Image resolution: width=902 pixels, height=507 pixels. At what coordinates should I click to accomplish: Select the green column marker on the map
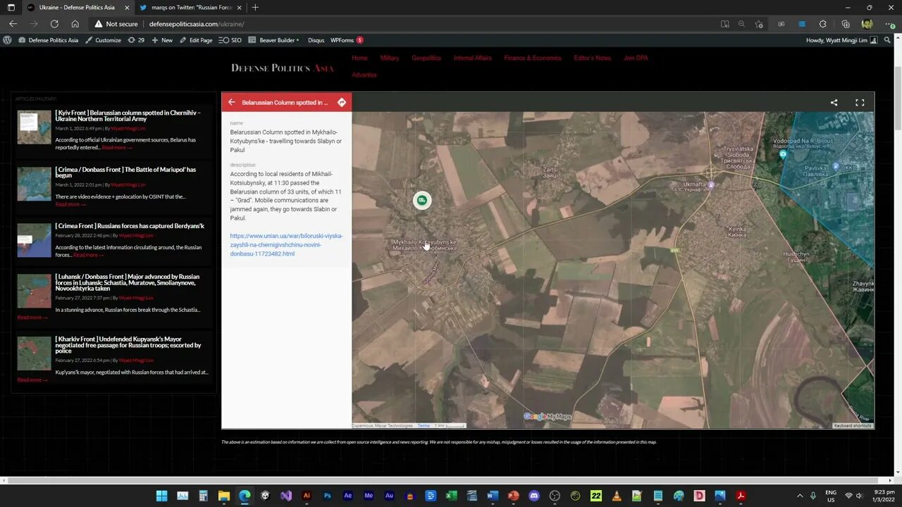coord(421,201)
